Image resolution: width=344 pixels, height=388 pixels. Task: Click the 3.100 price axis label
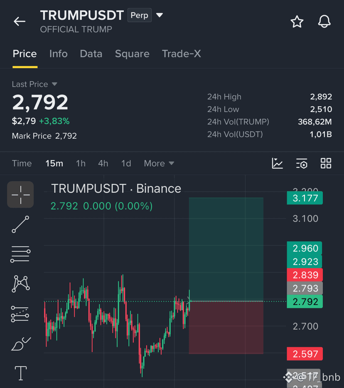(305, 219)
